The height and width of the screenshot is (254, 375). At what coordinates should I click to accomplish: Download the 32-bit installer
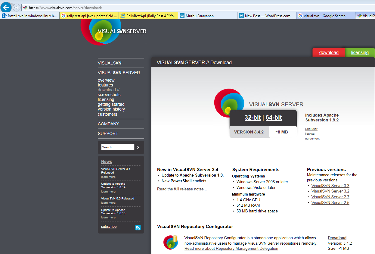click(x=253, y=118)
